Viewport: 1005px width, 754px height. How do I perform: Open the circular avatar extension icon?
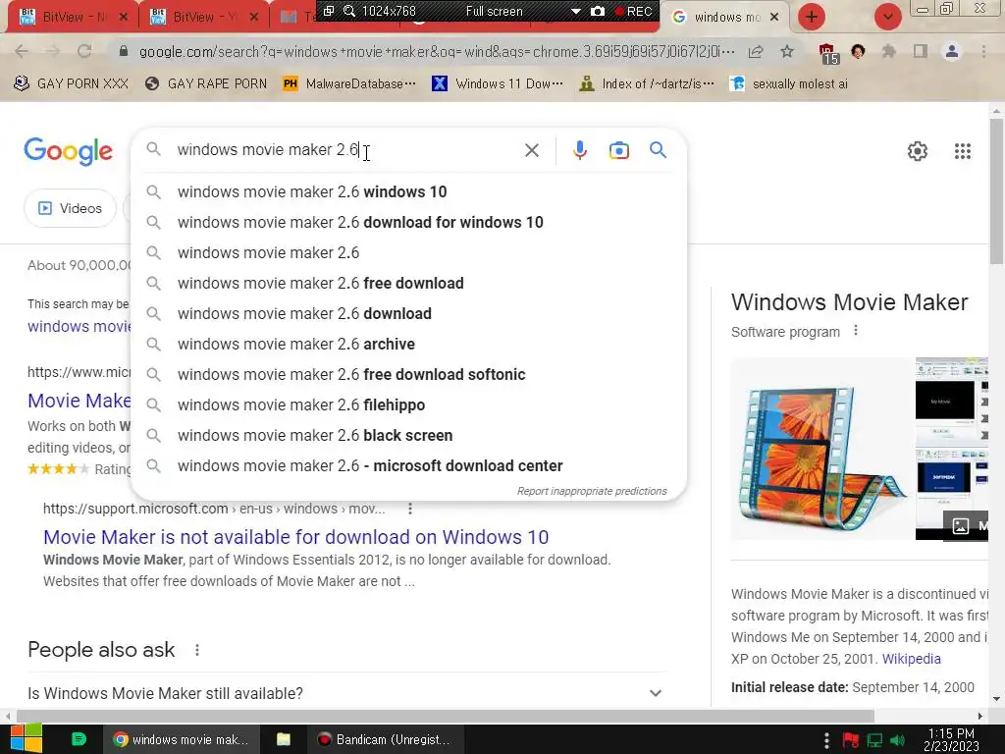(x=858, y=51)
